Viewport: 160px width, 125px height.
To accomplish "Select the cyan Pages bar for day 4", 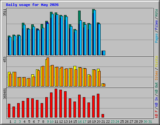I will pos(24,40).
